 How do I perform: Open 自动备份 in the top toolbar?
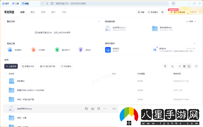(153, 12)
